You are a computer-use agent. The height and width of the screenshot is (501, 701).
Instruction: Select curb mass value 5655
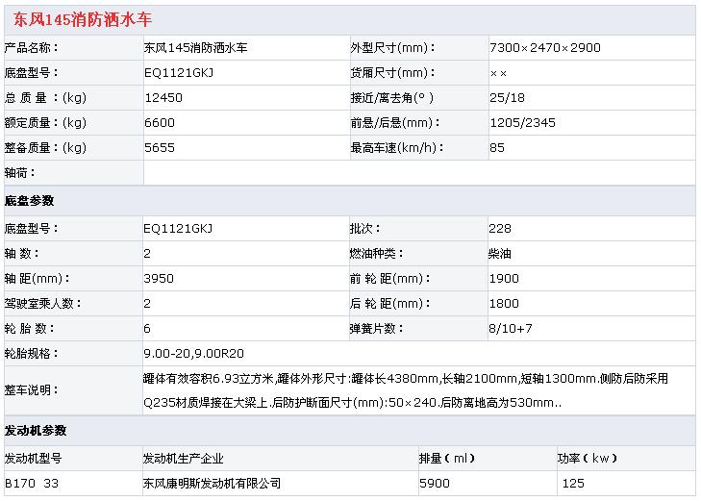[160, 148]
